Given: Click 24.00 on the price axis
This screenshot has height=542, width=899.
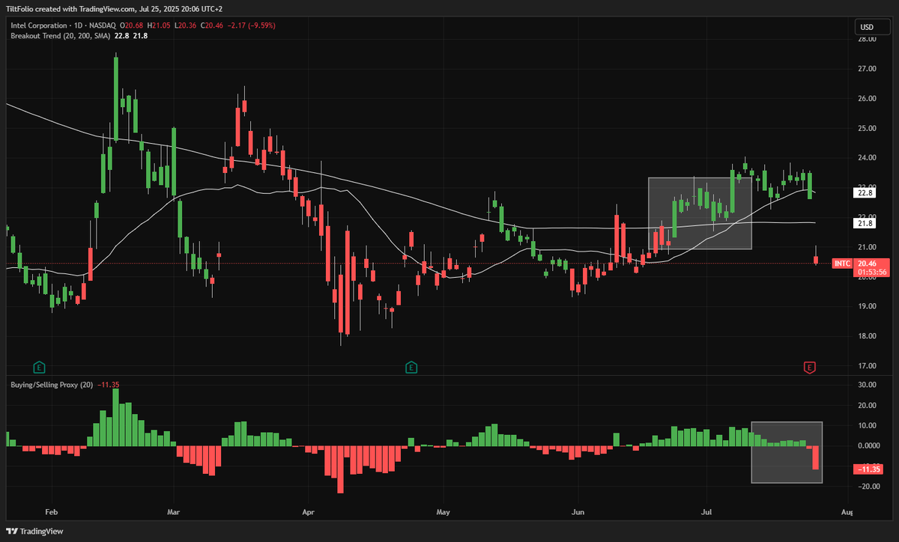Looking at the screenshot, I should [868, 158].
